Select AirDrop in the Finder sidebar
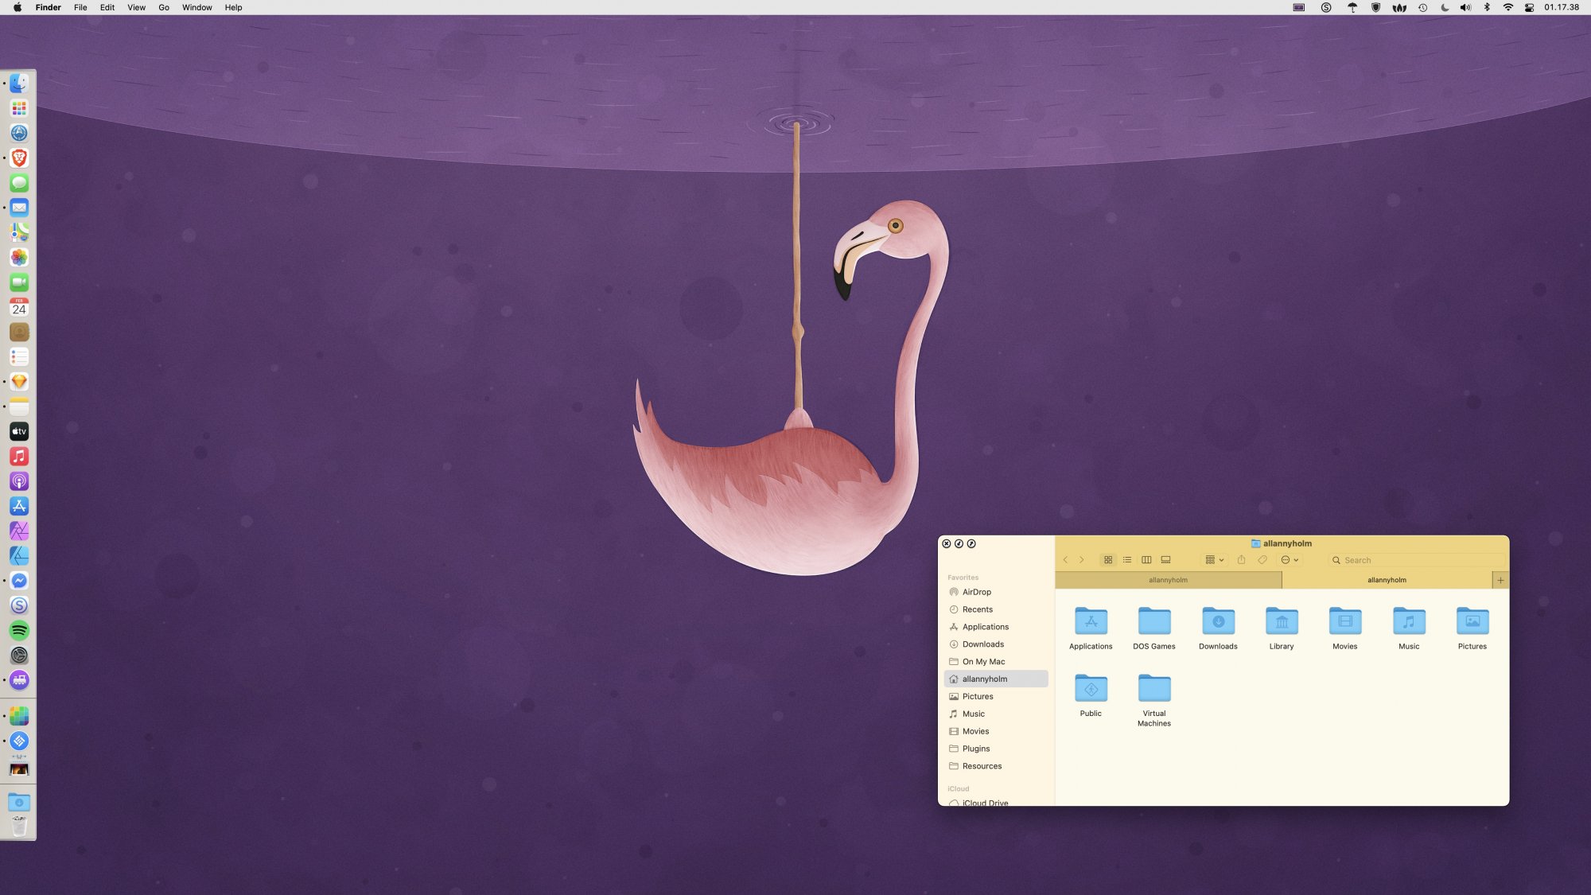Screen dimensions: 1591x895 click(996, 592)
